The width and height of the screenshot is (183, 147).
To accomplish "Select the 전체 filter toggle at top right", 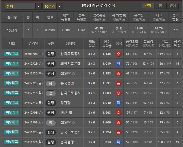I will (x=148, y=6).
